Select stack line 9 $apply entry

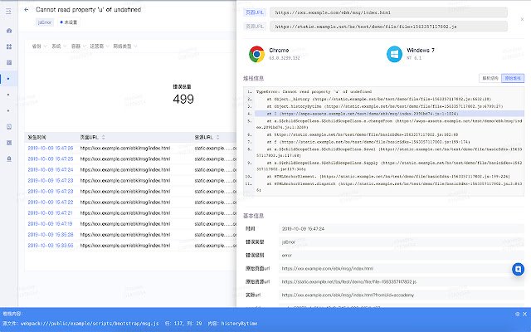pos(389,166)
